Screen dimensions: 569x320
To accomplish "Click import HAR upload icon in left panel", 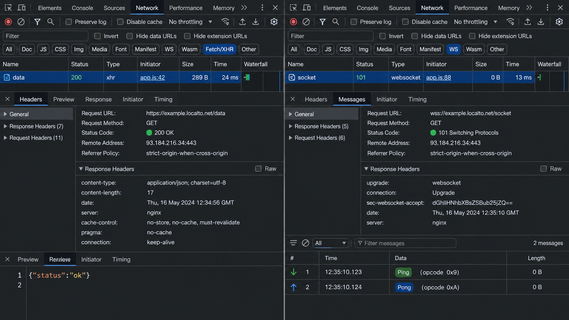I will [x=242, y=22].
